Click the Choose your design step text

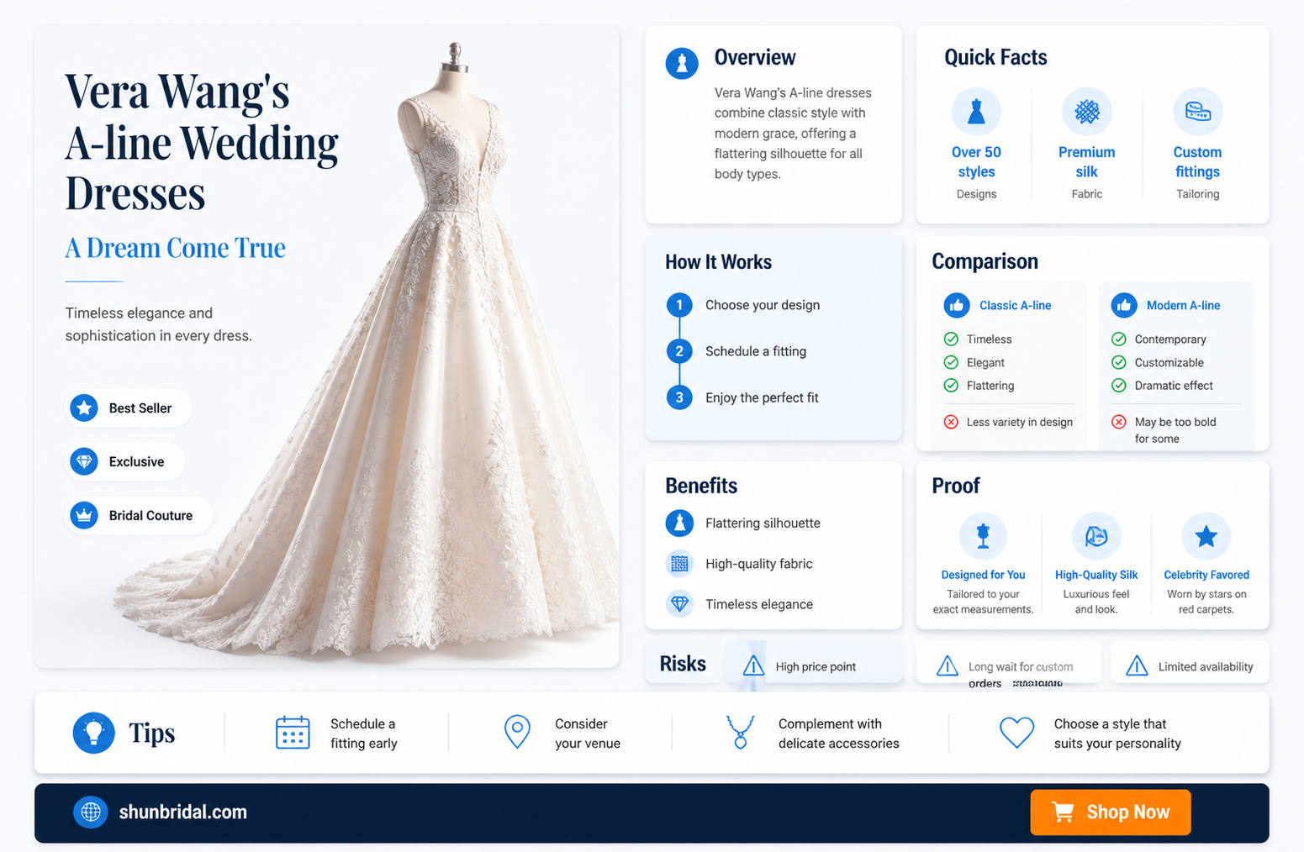click(763, 305)
